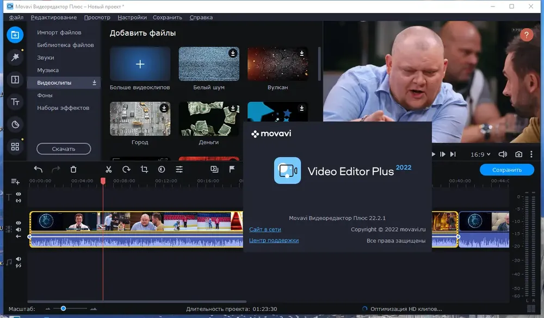This screenshot has width=544, height=318.
Task: Open clip properties sliders icon
Action: coord(179,169)
